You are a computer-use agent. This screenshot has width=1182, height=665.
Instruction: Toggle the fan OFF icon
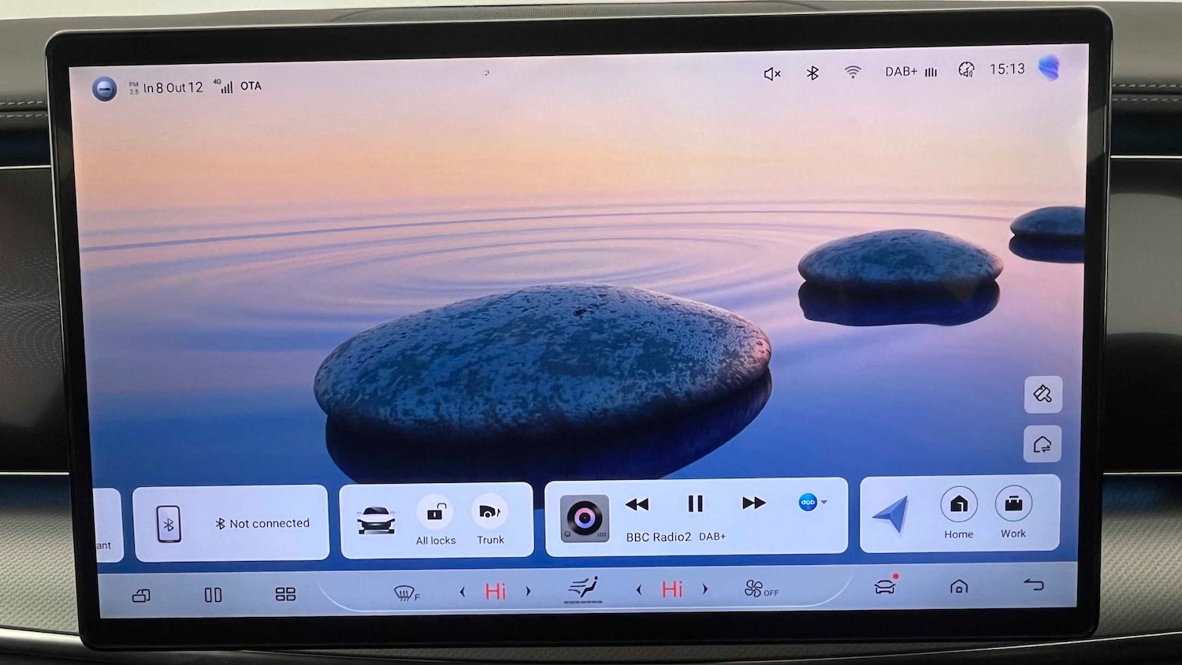[760, 589]
